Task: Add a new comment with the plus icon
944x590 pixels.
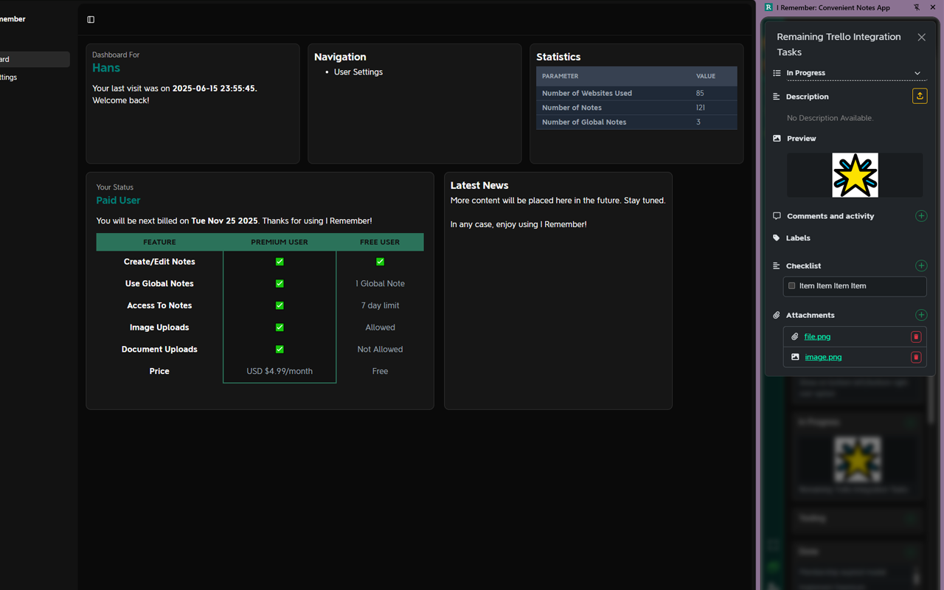Action: coord(921,216)
